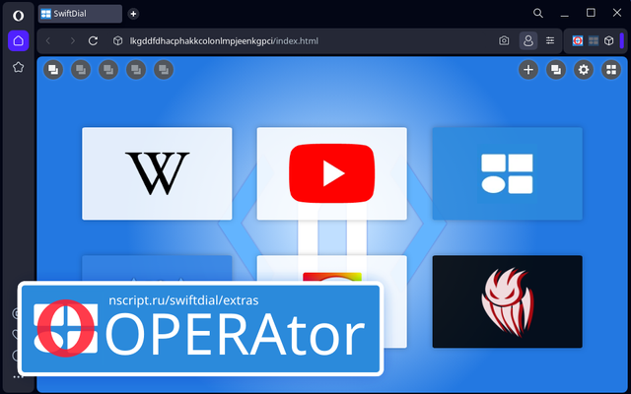Viewport: 631px width, 394px height.
Task: Open the tab search magnifier
Action: (538, 13)
